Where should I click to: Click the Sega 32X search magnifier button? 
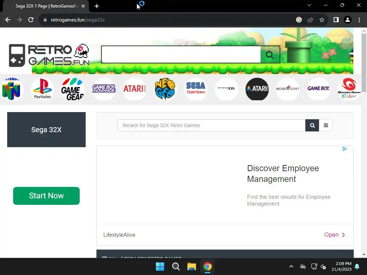312,125
